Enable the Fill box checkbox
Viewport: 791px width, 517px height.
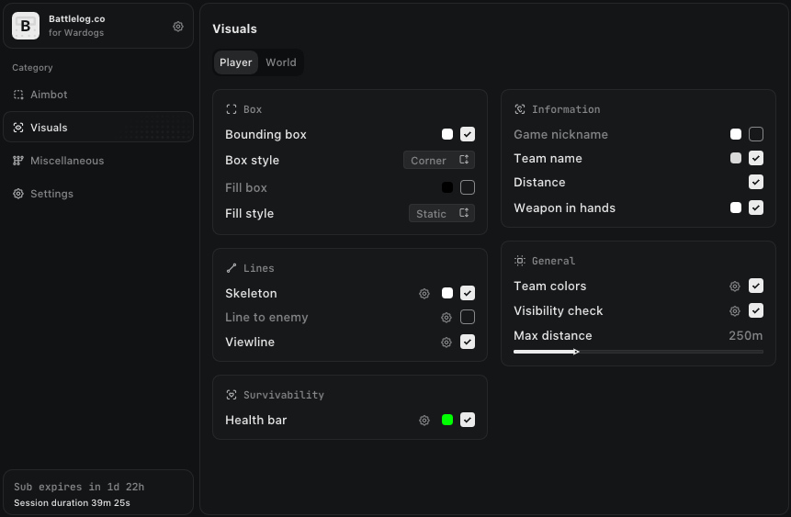coord(468,187)
